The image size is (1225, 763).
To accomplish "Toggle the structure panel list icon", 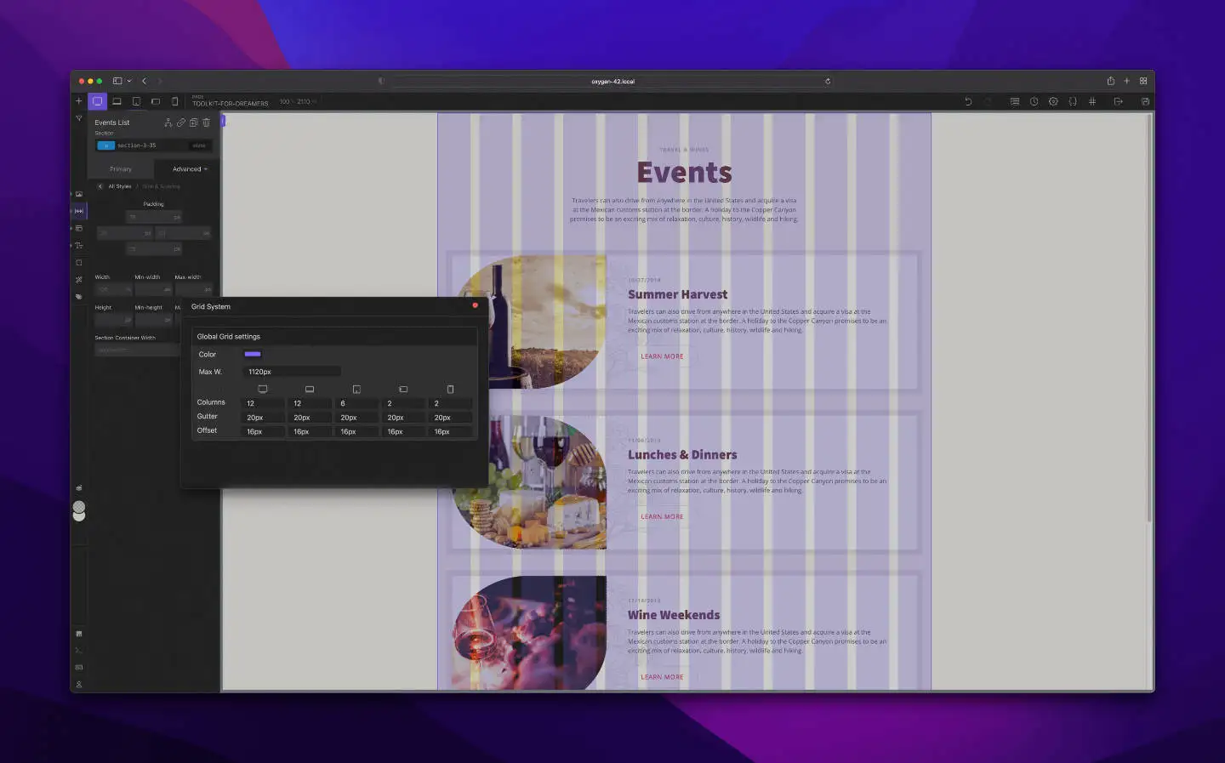I will click(x=1014, y=101).
